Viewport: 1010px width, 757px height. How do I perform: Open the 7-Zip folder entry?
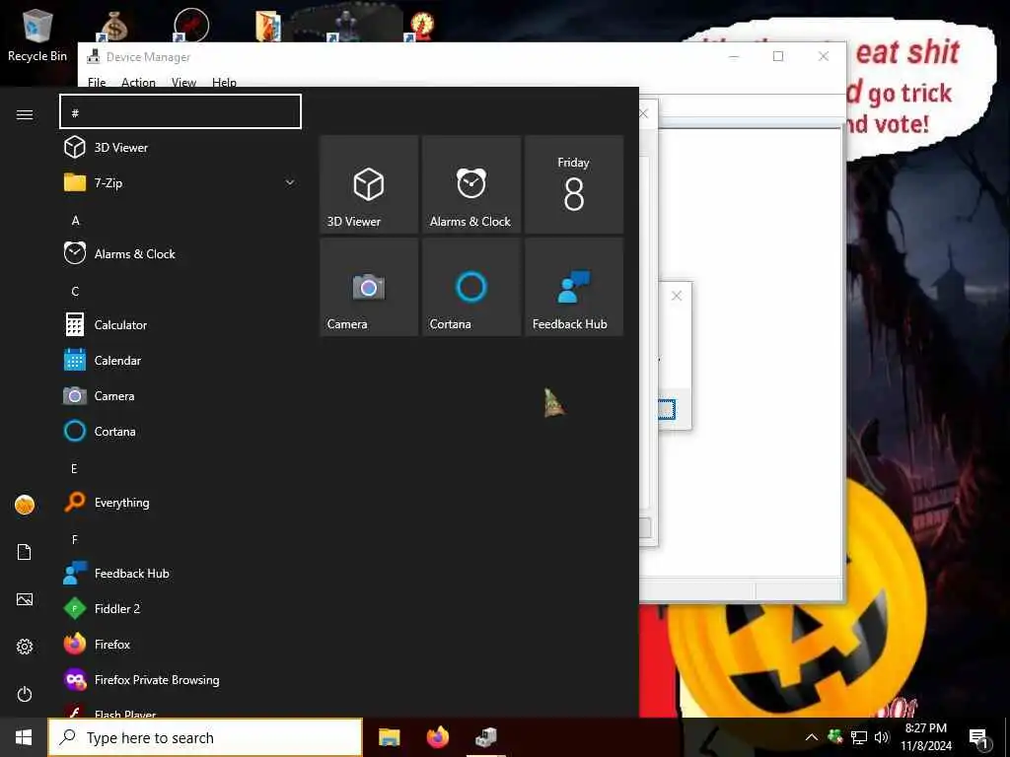point(180,182)
